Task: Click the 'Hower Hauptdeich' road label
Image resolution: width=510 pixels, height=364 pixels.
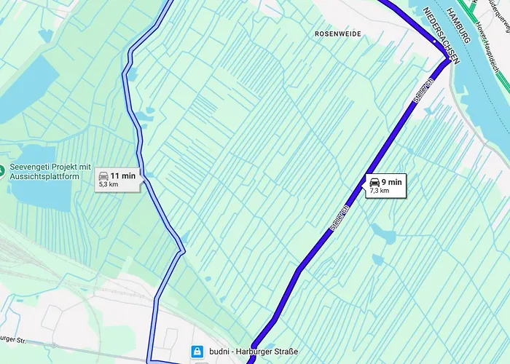Action: click(487, 47)
